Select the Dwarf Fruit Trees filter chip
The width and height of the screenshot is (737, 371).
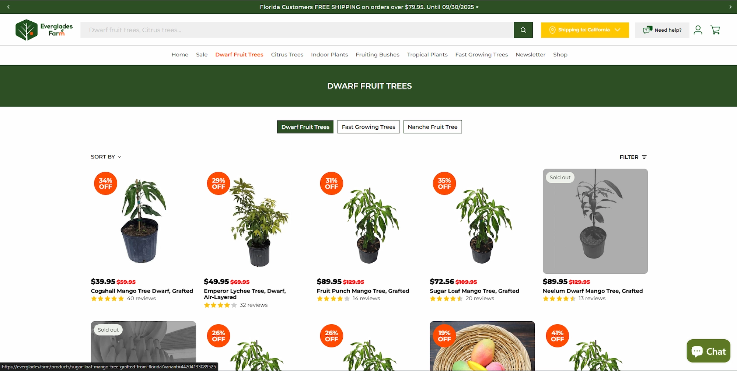coord(305,127)
